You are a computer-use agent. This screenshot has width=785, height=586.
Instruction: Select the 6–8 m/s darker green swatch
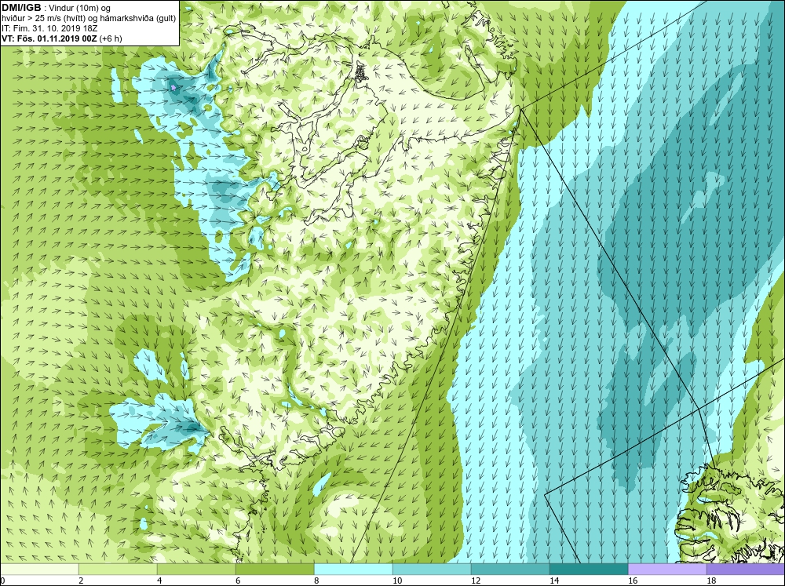[x=275, y=569]
